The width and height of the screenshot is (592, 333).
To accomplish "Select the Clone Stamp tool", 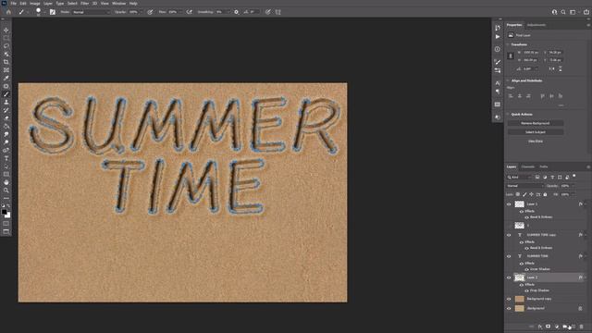I will pos(6,102).
